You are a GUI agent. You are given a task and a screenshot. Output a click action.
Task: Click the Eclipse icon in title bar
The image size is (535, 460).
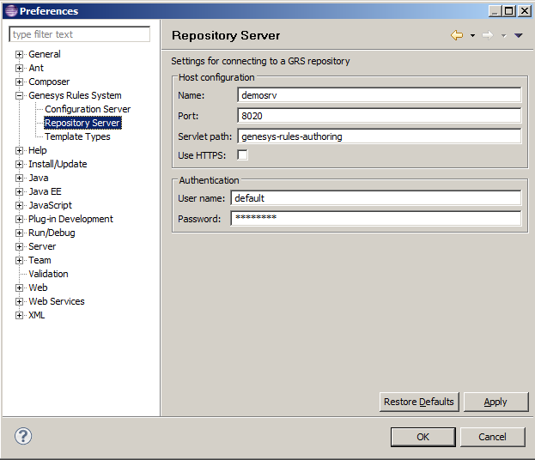coord(11,11)
